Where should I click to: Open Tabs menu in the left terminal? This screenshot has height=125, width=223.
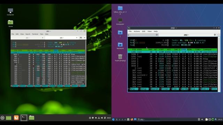coord(41,34)
